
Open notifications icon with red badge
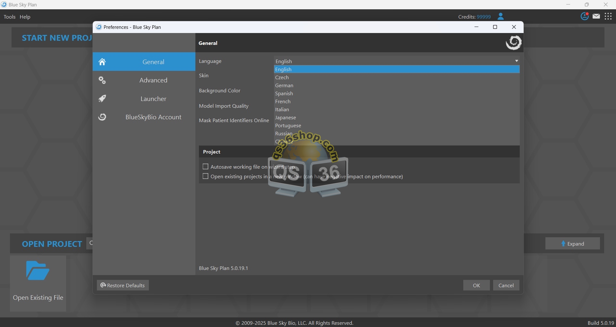(585, 16)
